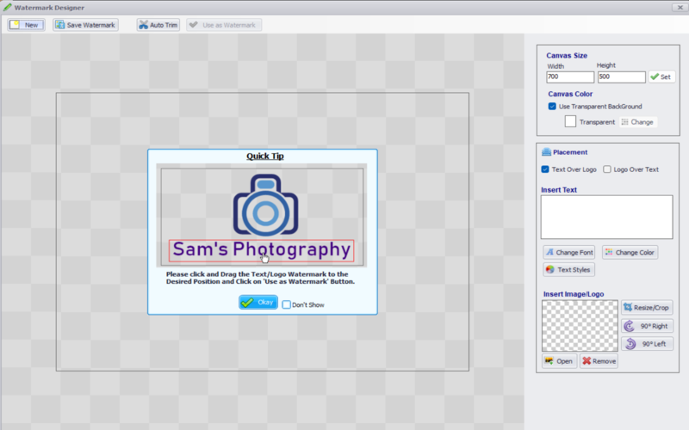This screenshot has height=430, width=689.
Task: Open Text Styles options
Action: click(569, 269)
